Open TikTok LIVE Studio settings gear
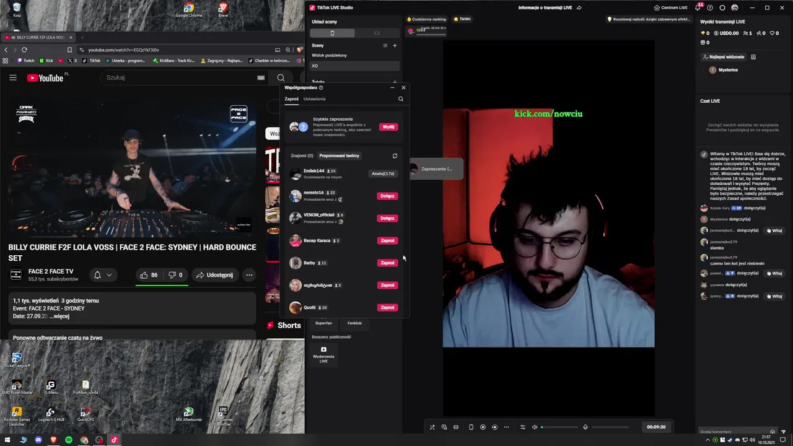Image resolution: width=793 pixels, height=446 pixels. (722, 7)
